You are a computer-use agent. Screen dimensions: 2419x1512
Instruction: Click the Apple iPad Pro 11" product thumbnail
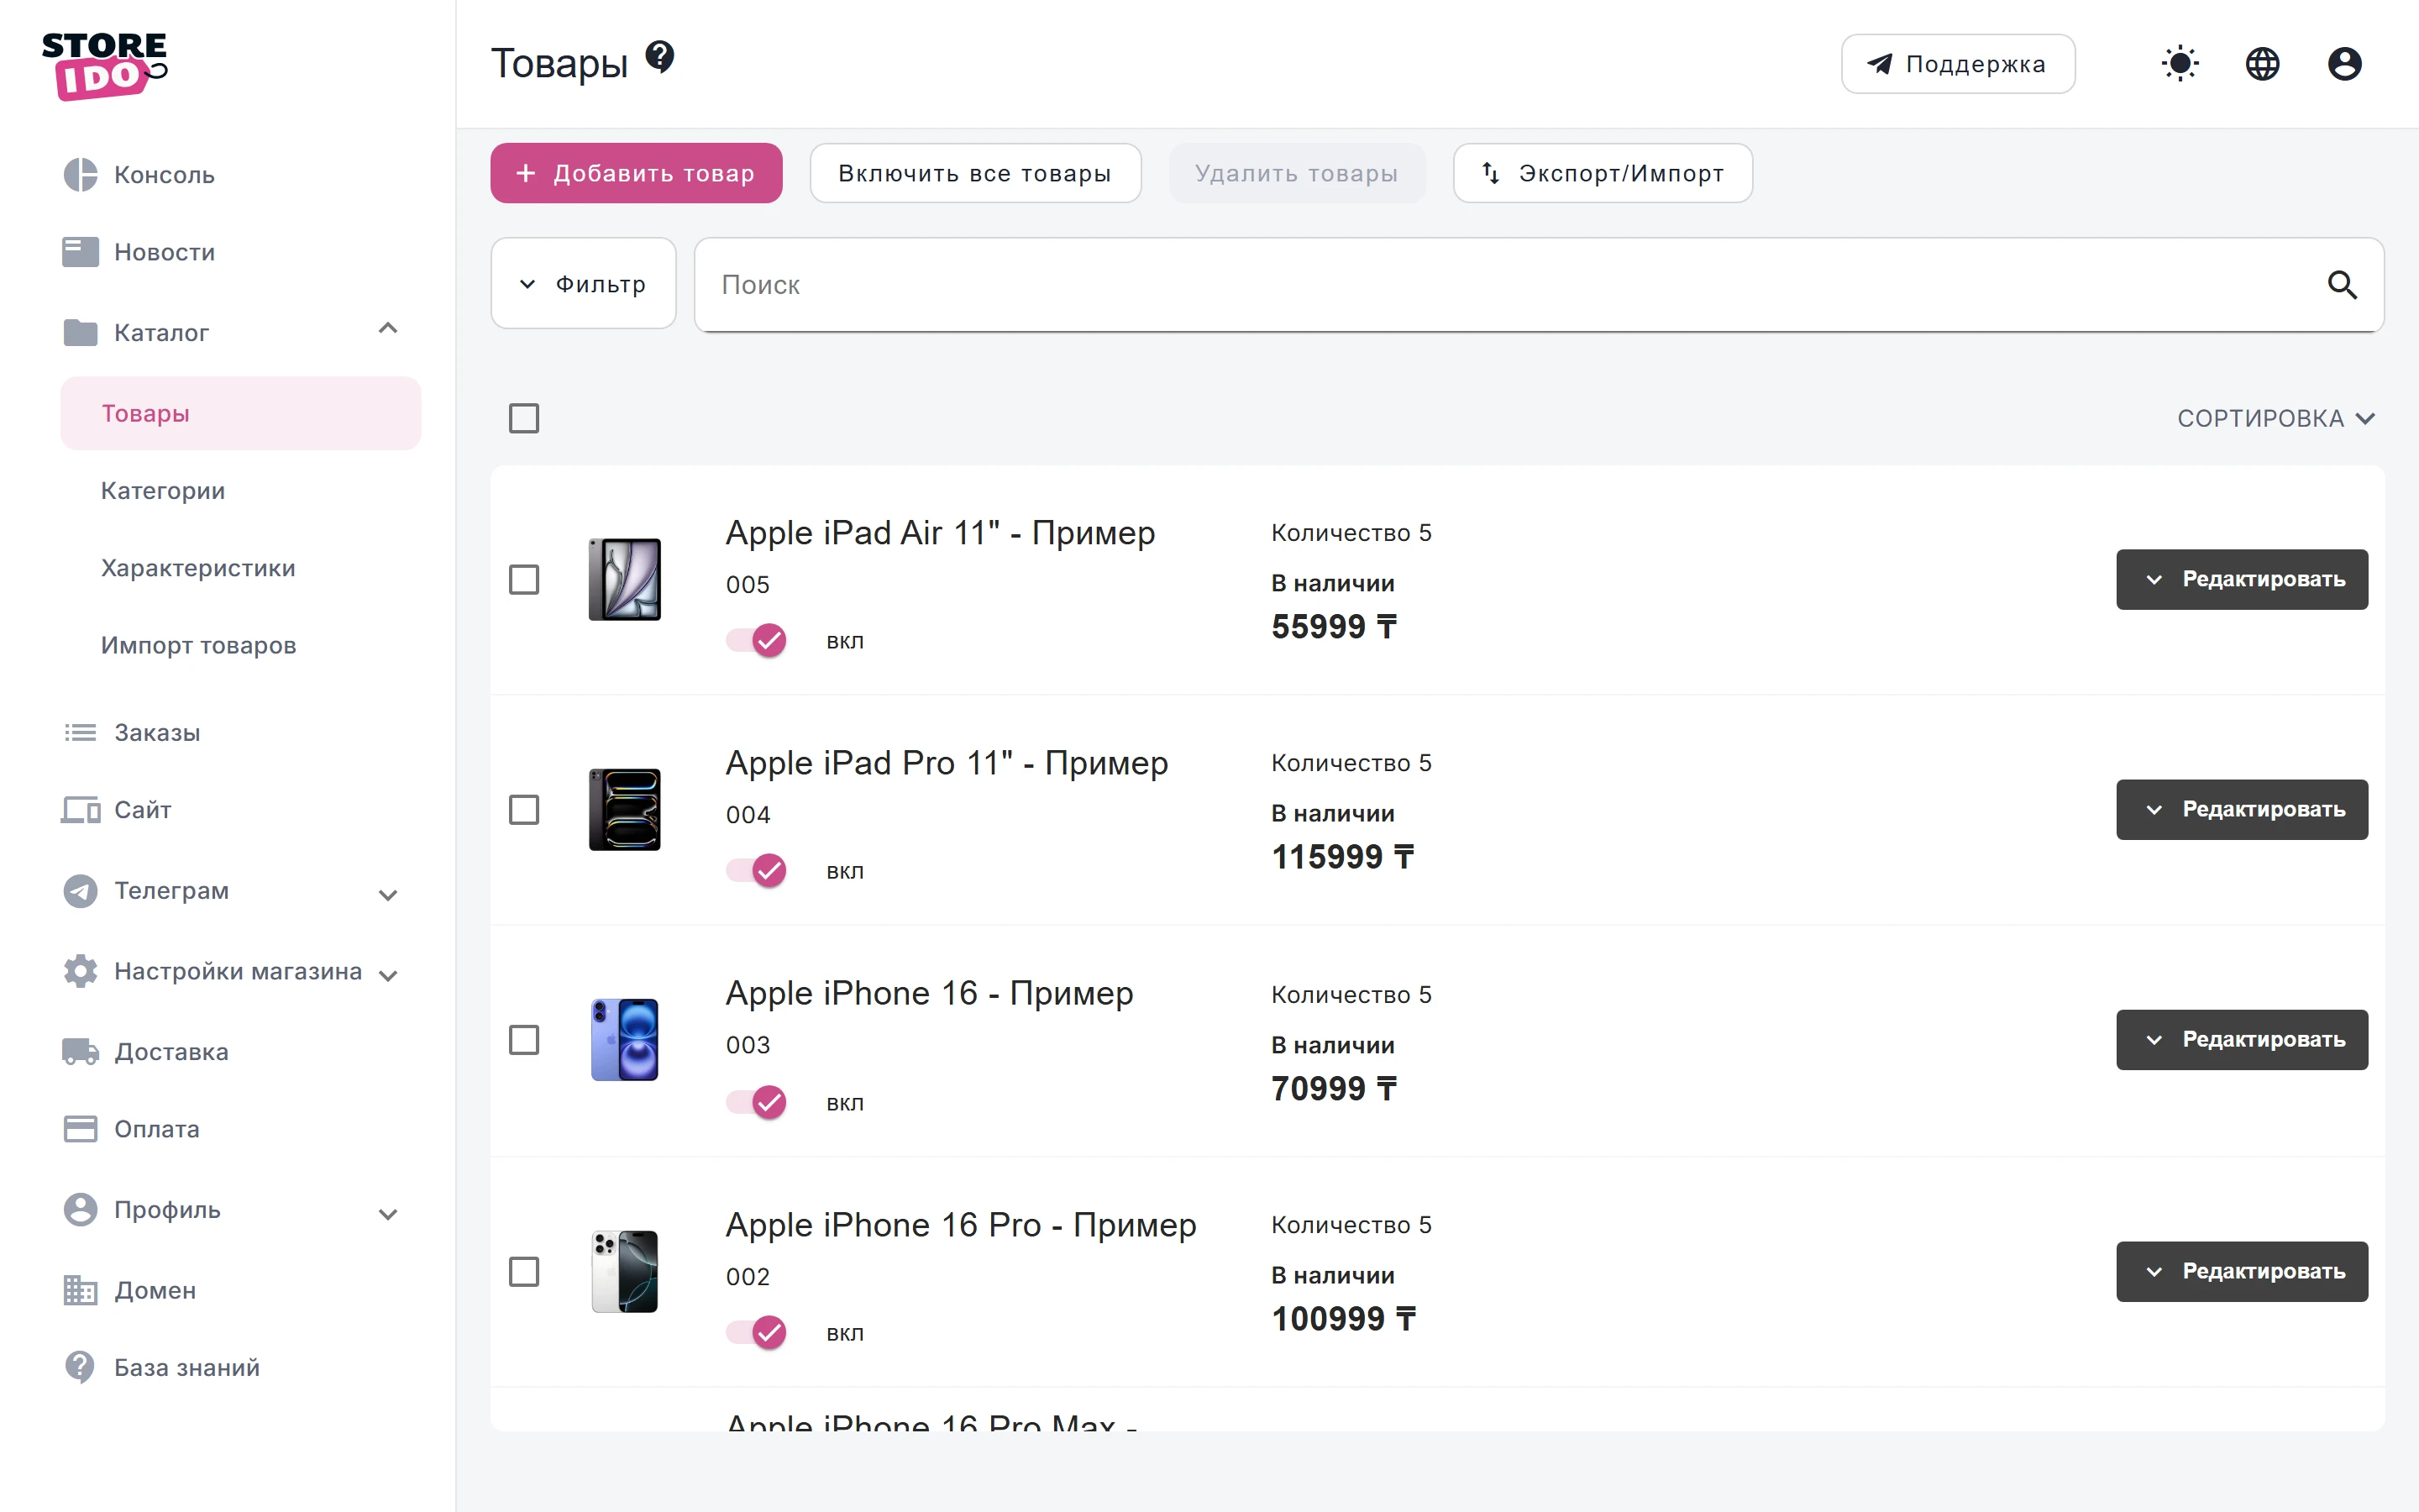click(x=625, y=810)
